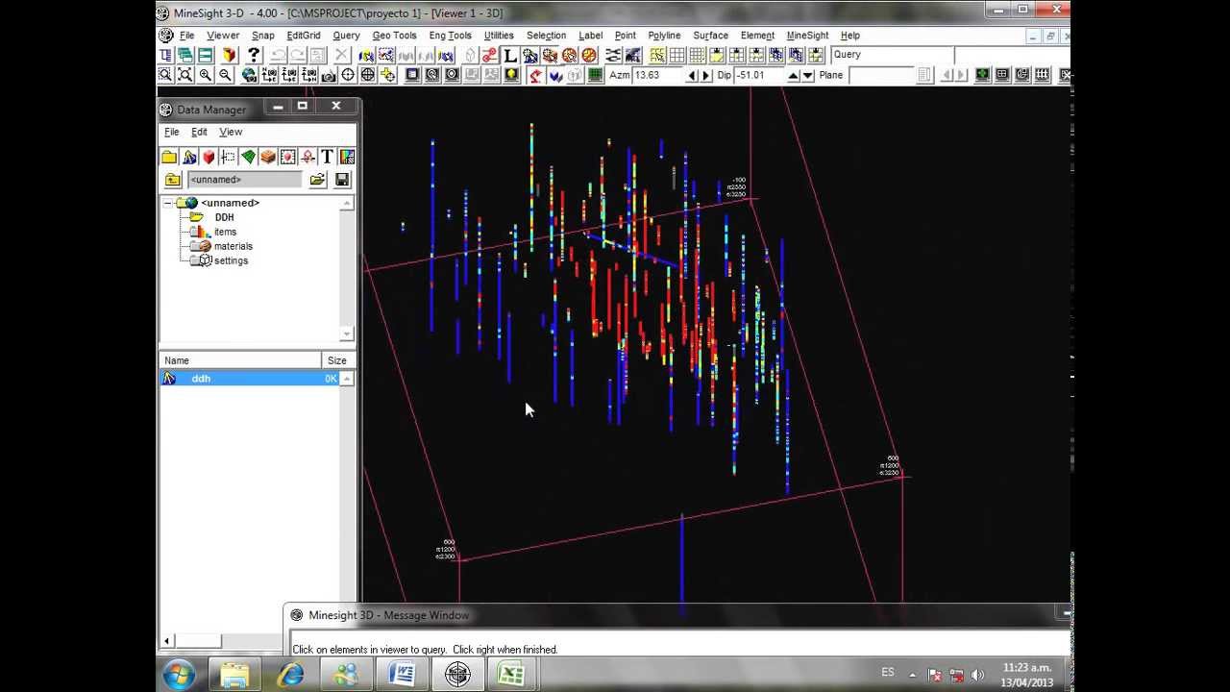This screenshot has height=692, width=1230.
Task: Click the Text 'T' icon in Data Manager
Action: [327, 157]
